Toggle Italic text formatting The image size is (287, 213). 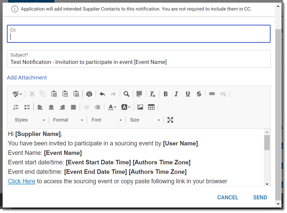(x=176, y=94)
